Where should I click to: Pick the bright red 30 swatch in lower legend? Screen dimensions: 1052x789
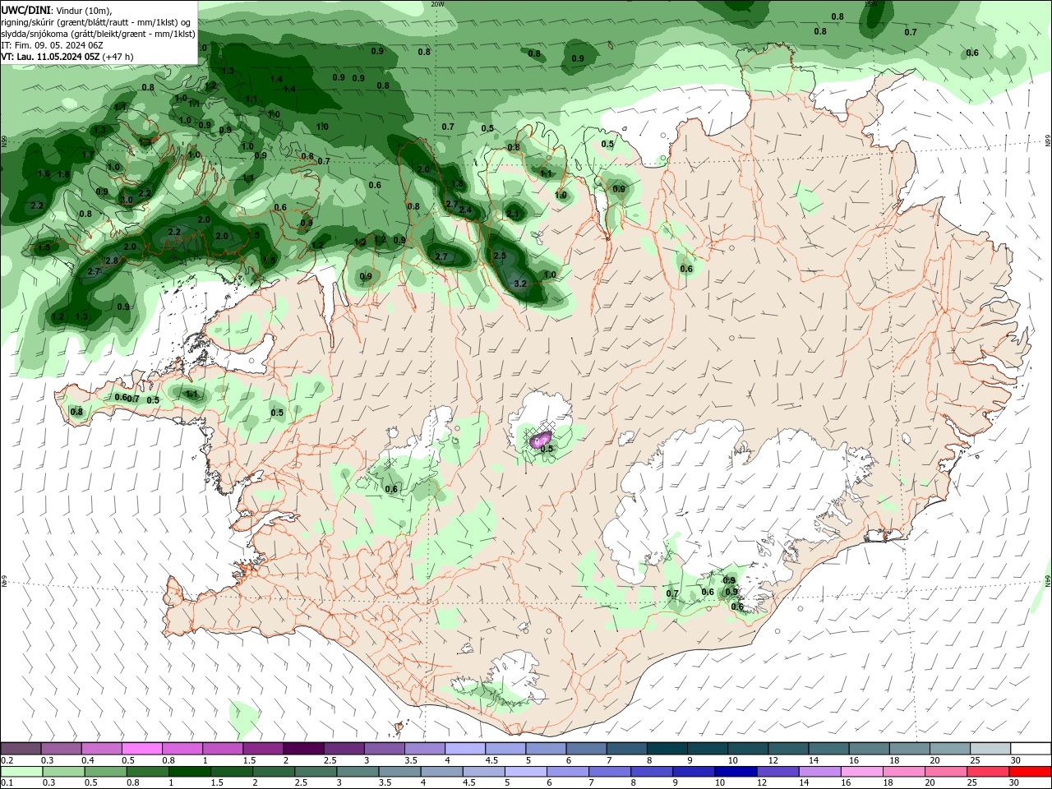[x=1031, y=772]
